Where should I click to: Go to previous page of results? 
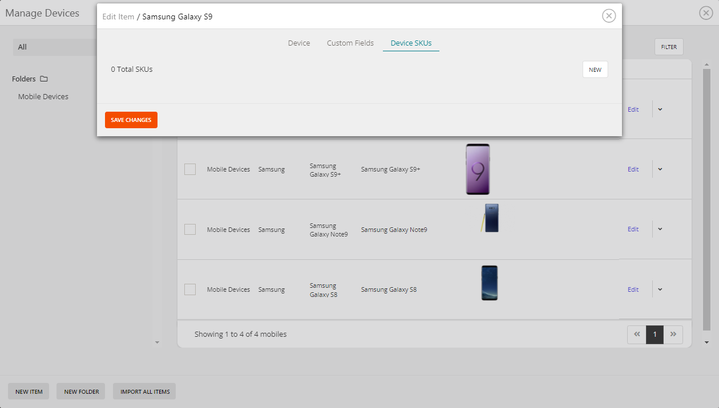pos(637,334)
